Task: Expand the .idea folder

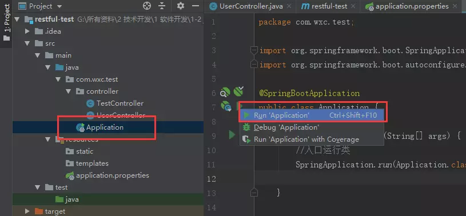Action: coord(27,31)
